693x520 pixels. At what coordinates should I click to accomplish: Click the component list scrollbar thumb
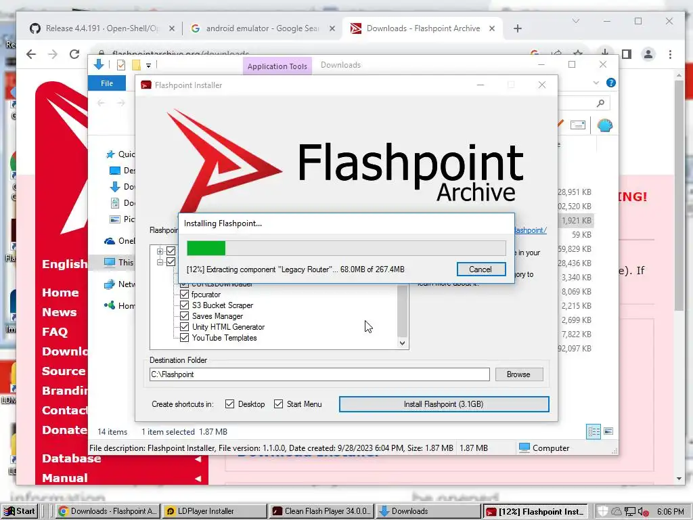coord(402,310)
